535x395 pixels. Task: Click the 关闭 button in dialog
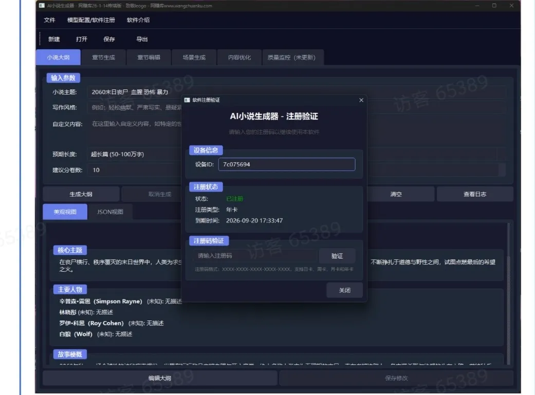click(345, 290)
